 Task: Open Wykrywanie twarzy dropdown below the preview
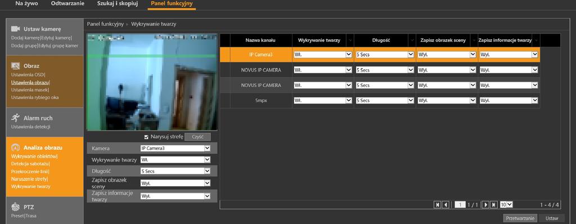[x=175, y=160]
